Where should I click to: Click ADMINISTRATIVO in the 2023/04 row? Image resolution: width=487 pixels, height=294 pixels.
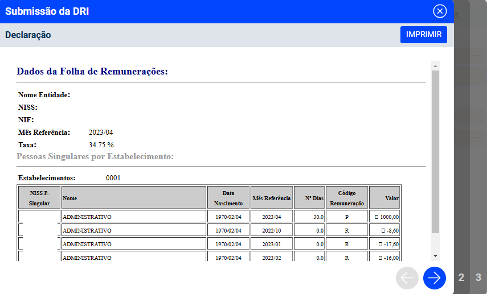[x=87, y=217]
